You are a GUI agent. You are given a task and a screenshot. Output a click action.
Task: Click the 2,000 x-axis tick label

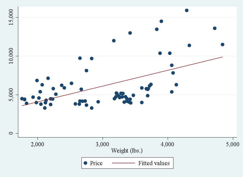(37, 144)
